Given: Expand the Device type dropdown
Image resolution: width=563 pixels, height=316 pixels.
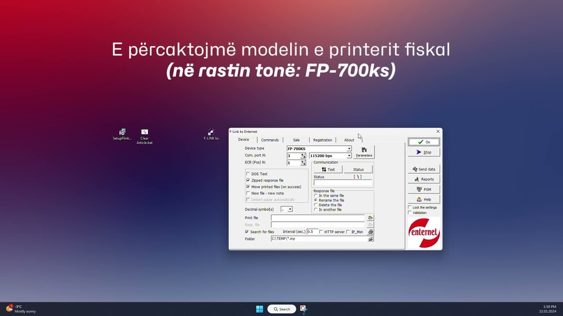Looking at the screenshot, I should [349, 149].
